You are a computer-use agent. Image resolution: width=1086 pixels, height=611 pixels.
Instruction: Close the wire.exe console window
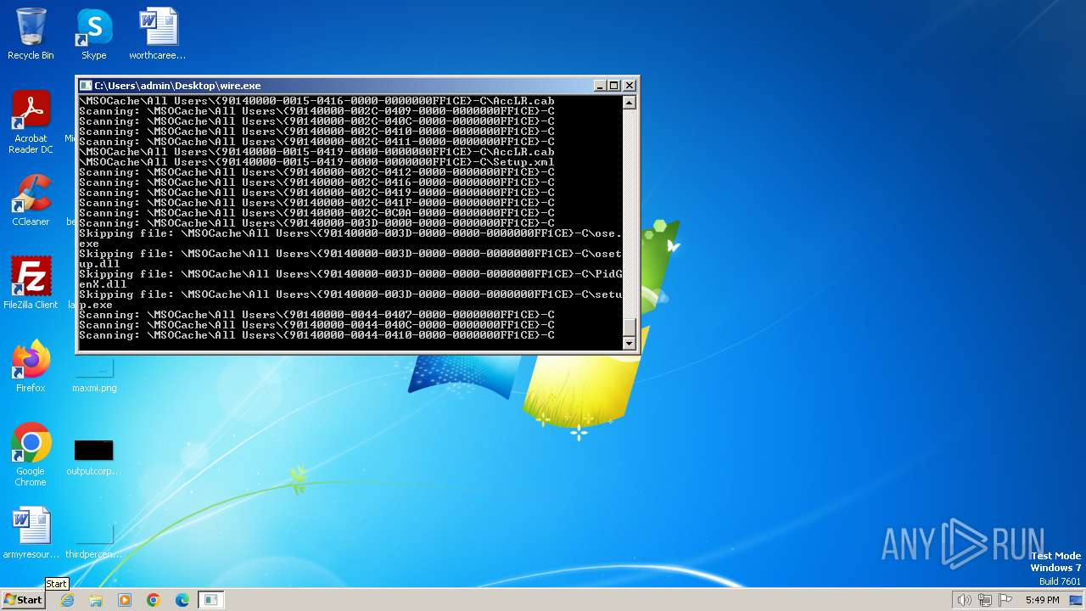point(630,86)
